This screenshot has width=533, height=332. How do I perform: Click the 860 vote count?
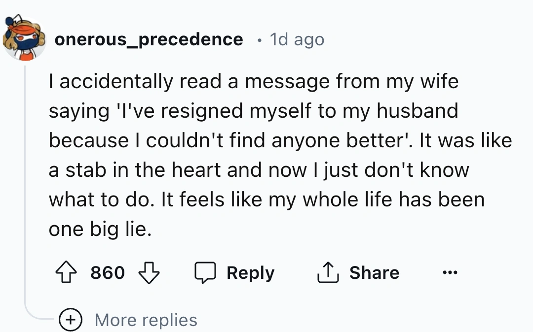[x=108, y=272]
